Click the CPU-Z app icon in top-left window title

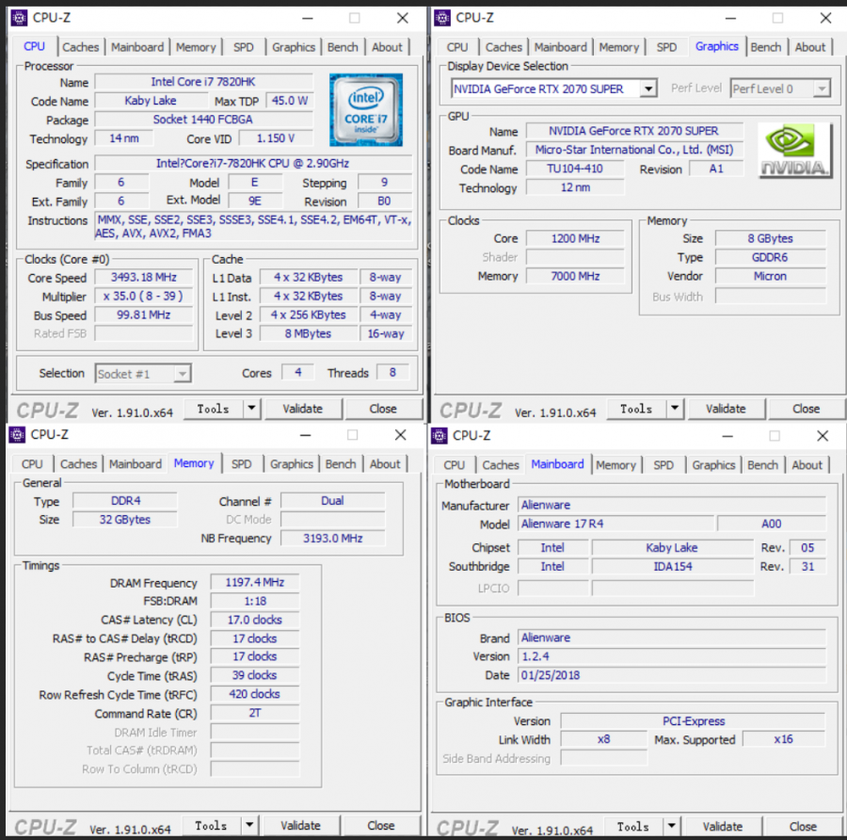click(x=19, y=18)
